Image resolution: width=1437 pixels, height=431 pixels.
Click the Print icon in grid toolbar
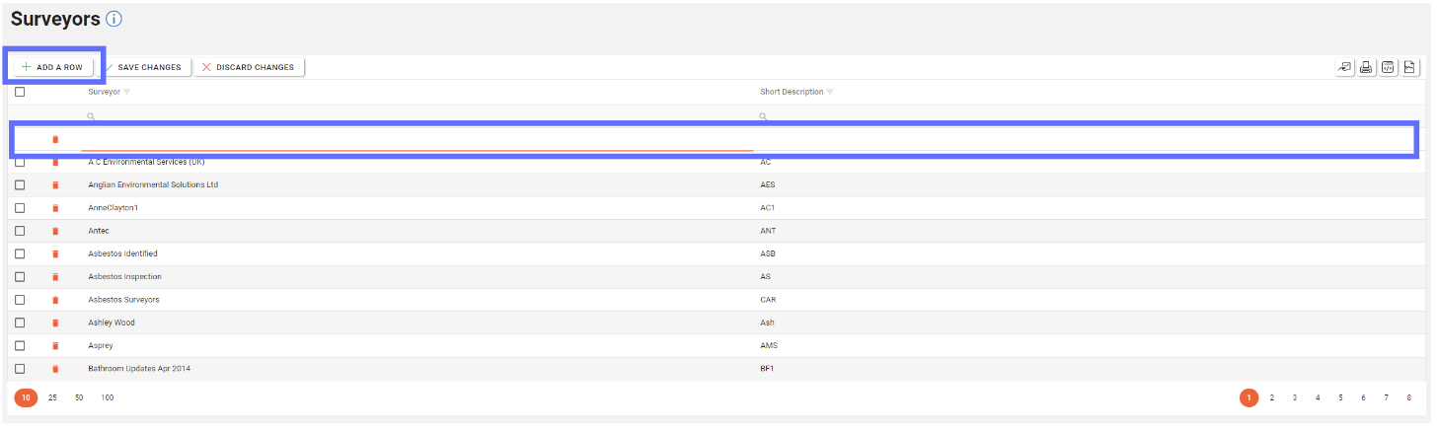(1366, 67)
